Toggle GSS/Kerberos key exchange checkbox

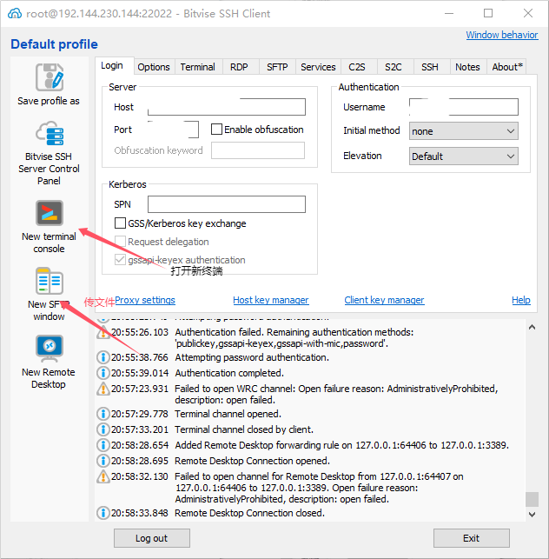[x=120, y=223]
